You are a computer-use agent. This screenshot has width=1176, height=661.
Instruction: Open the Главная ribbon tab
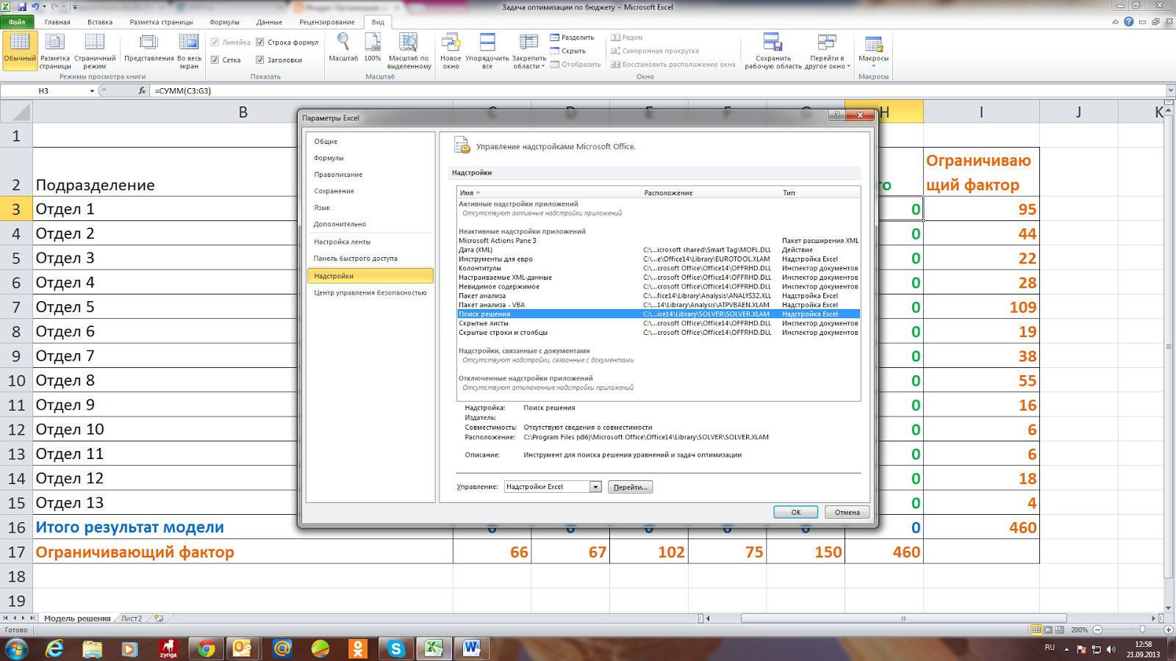pos(57,22)
